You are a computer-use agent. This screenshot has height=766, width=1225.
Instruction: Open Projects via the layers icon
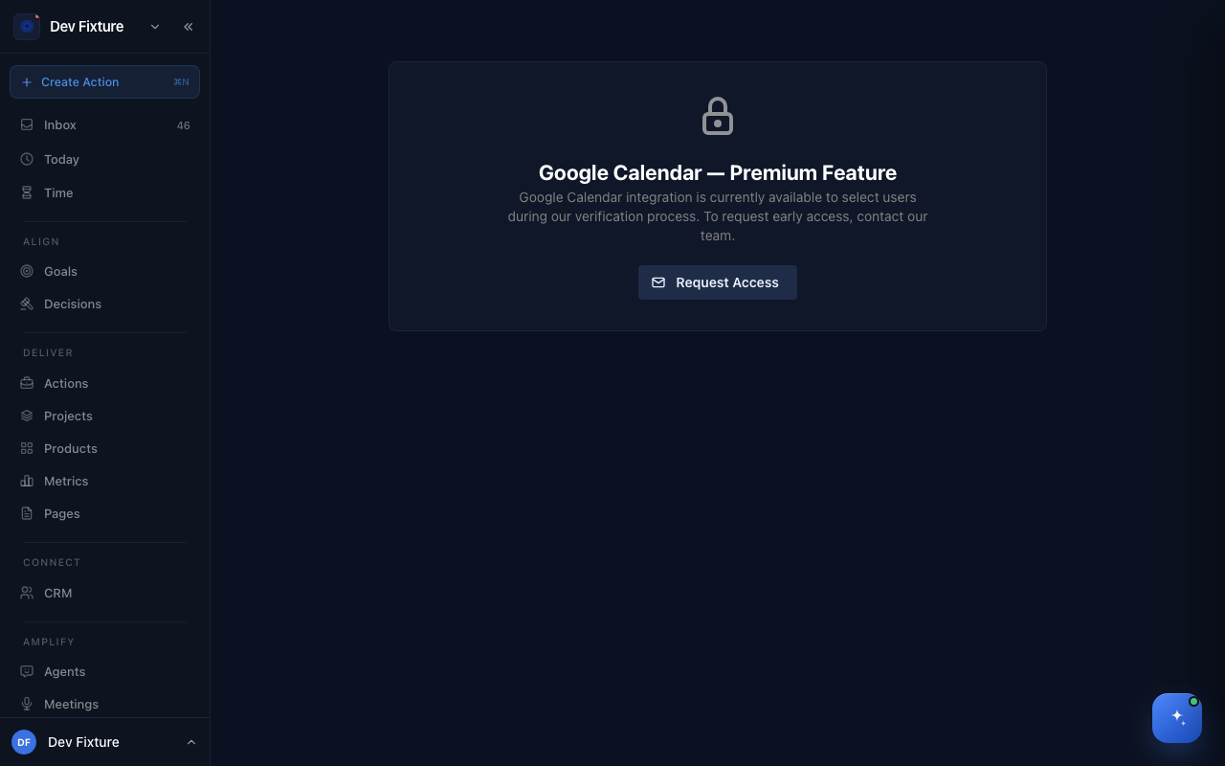[x=27, y=416]
